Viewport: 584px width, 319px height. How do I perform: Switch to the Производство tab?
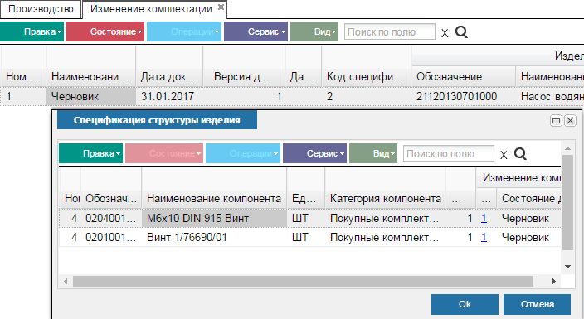click(x=41, y=9)
